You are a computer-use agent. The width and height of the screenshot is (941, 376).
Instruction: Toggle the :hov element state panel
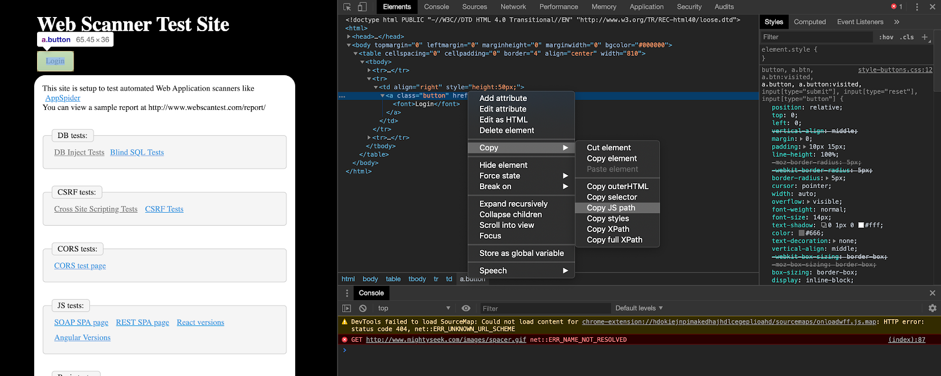point(886,37)
